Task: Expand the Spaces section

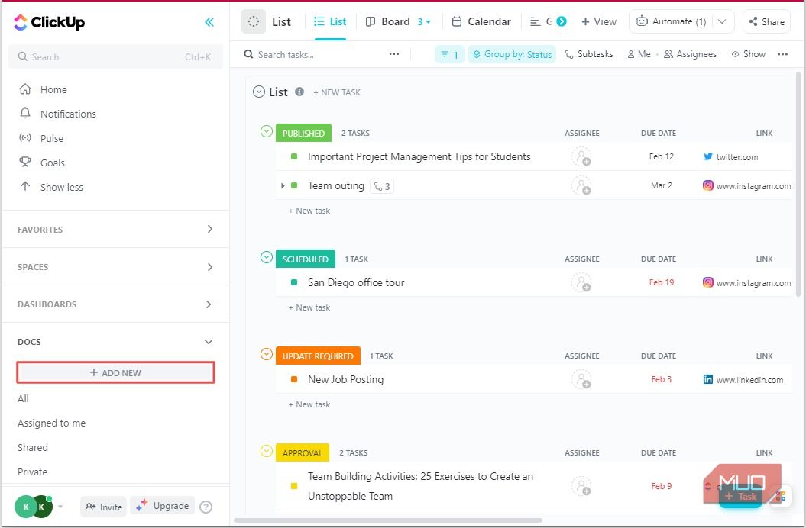Action: click(x=210, y=267)
